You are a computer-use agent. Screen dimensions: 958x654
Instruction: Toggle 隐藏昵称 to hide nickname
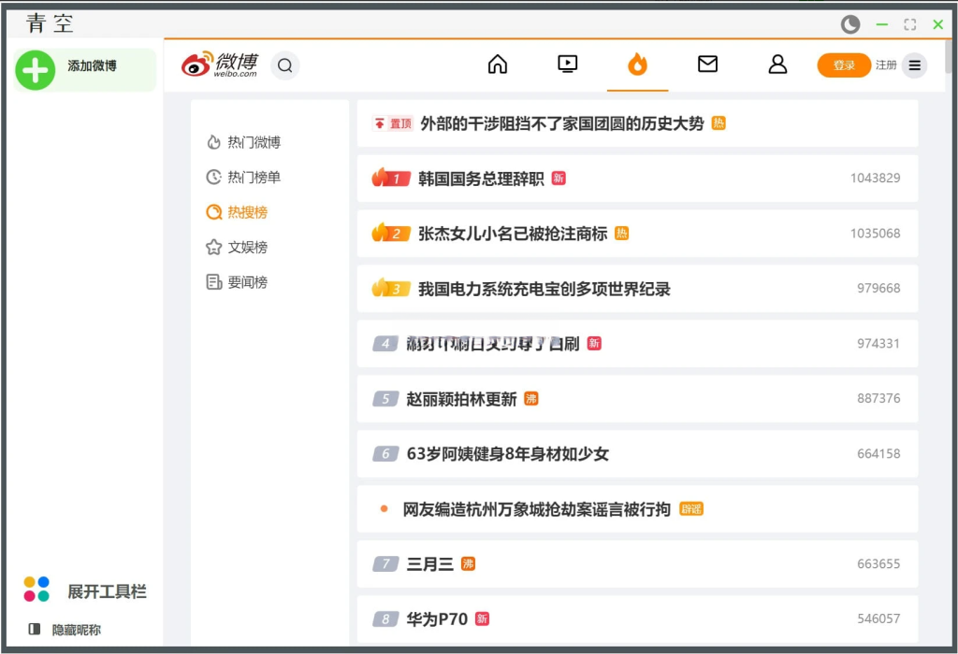click(75, 630)
